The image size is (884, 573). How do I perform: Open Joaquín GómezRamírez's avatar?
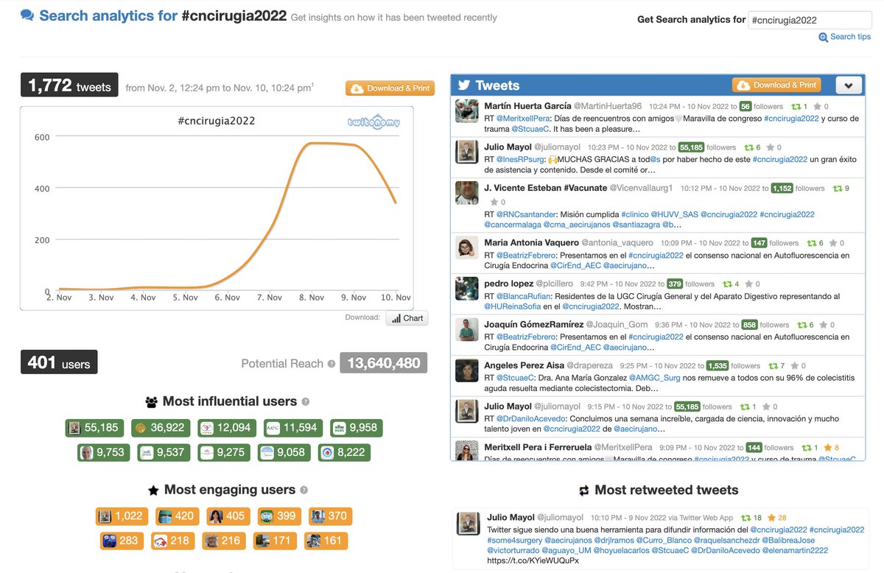[x=467, y=330]
